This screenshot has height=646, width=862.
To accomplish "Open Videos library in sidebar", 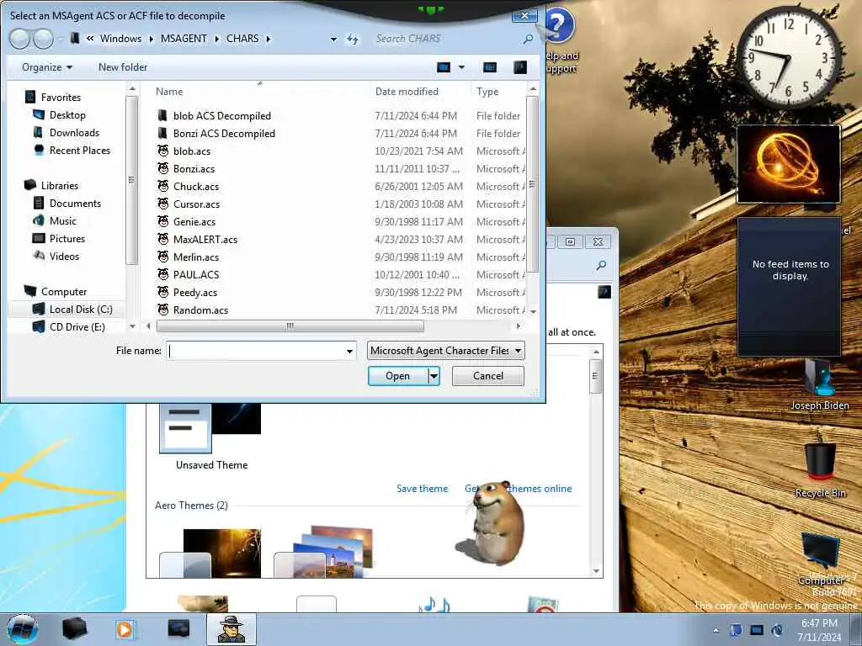I will pyautogui.click(x=64, y=256).
